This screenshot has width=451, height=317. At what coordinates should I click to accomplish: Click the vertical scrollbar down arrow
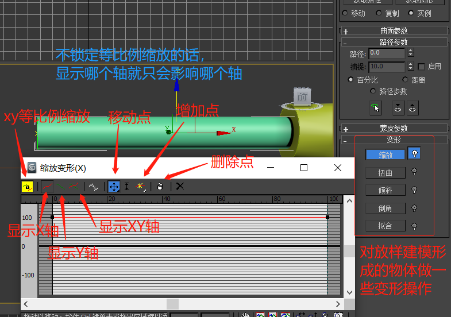pyautogui.click(x=349, y=292)
